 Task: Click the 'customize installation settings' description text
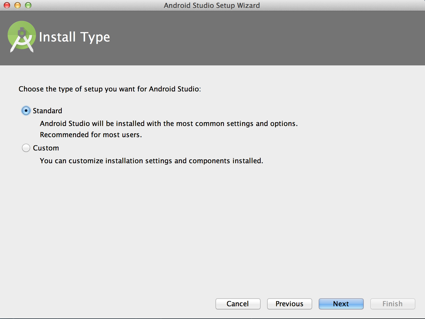(x=151, y=161)
